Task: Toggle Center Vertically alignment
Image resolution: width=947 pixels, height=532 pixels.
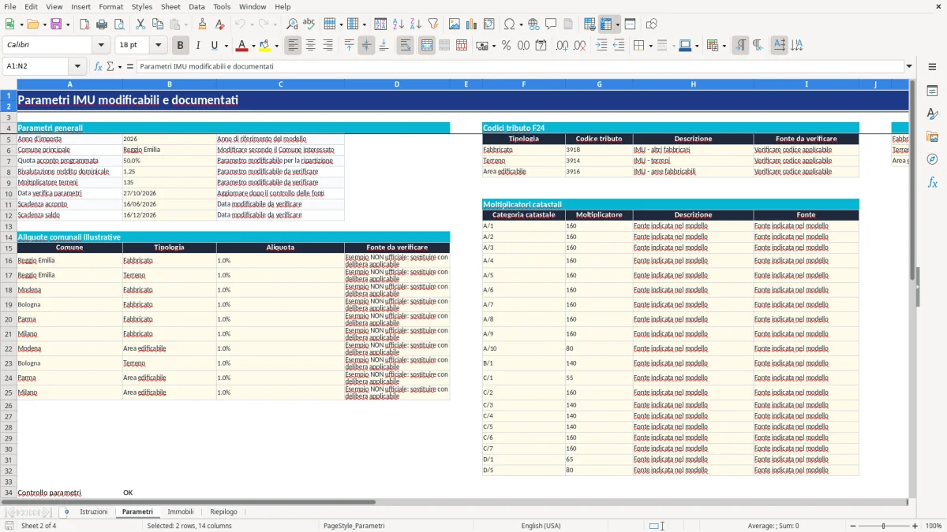Action: pyautogui.click(x=366, y=46)
